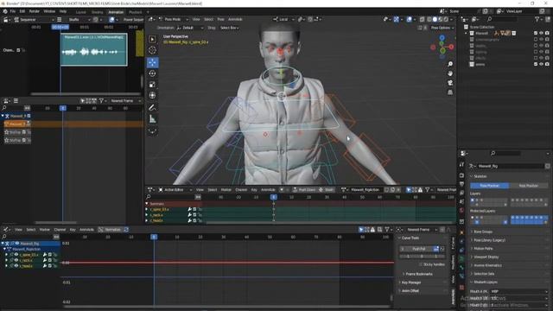553x311 pixels.
Task: Select the Rotate tool in viewport toolbar
Action: point(152,73)
